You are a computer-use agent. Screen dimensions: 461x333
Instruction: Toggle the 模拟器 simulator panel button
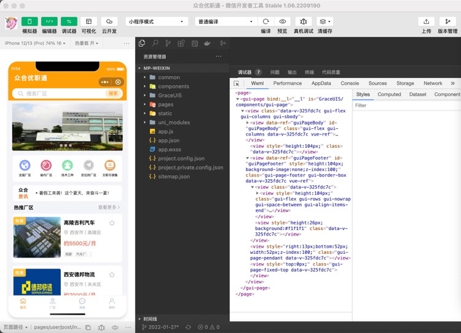pos(30,21)
